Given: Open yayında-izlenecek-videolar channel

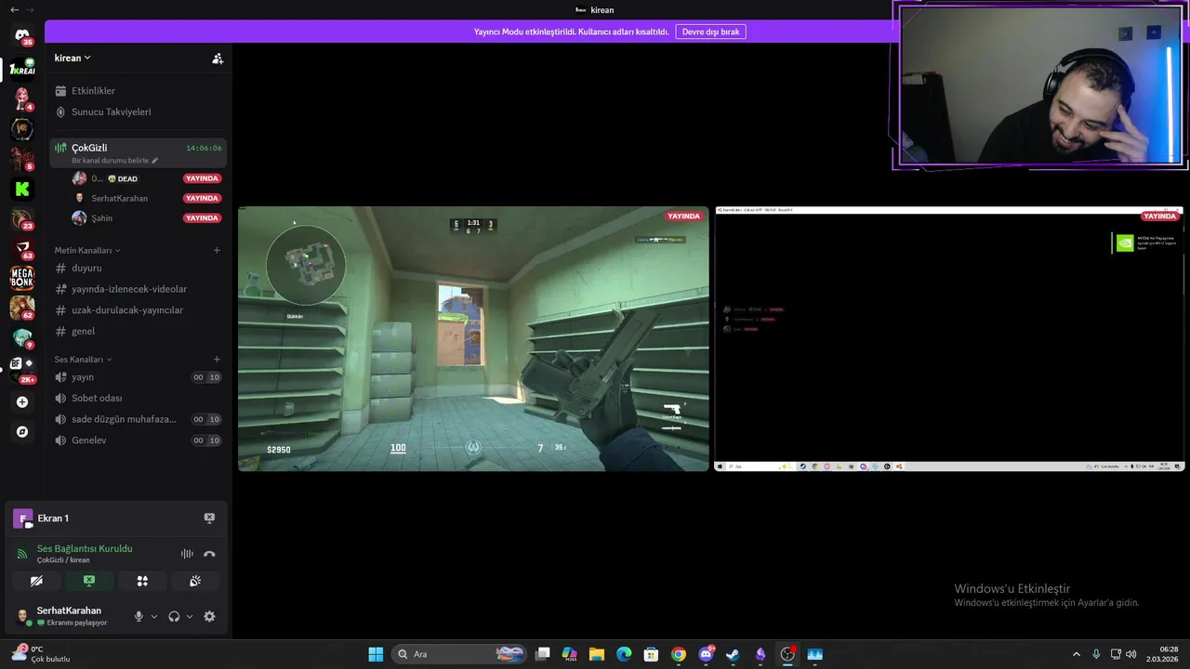Looking at the screenshot, I should pos(138,289).
